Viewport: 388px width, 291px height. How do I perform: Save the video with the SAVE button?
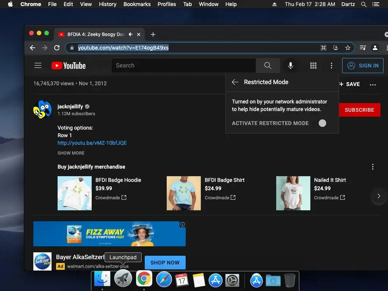coord(349,84)
